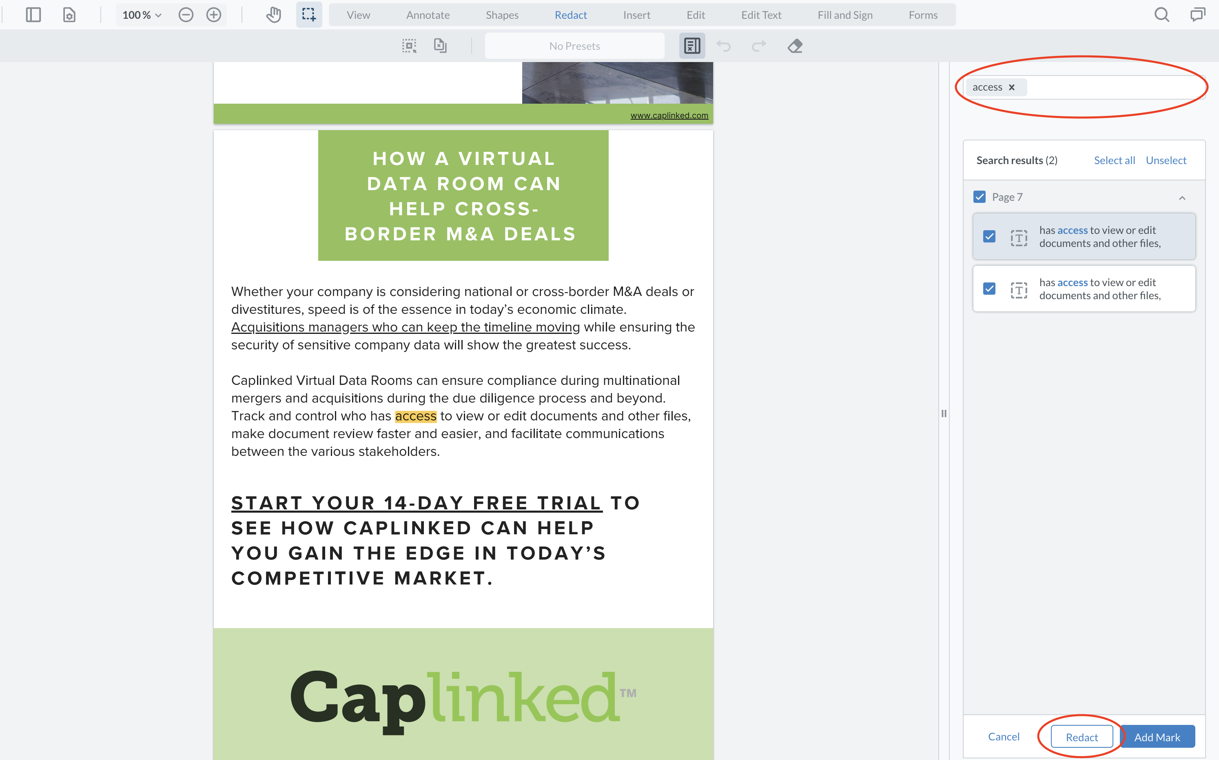Click the zoom in plus icon
Image resolution: width=1219 pixels, height=760 pixels.
point(214,15)
